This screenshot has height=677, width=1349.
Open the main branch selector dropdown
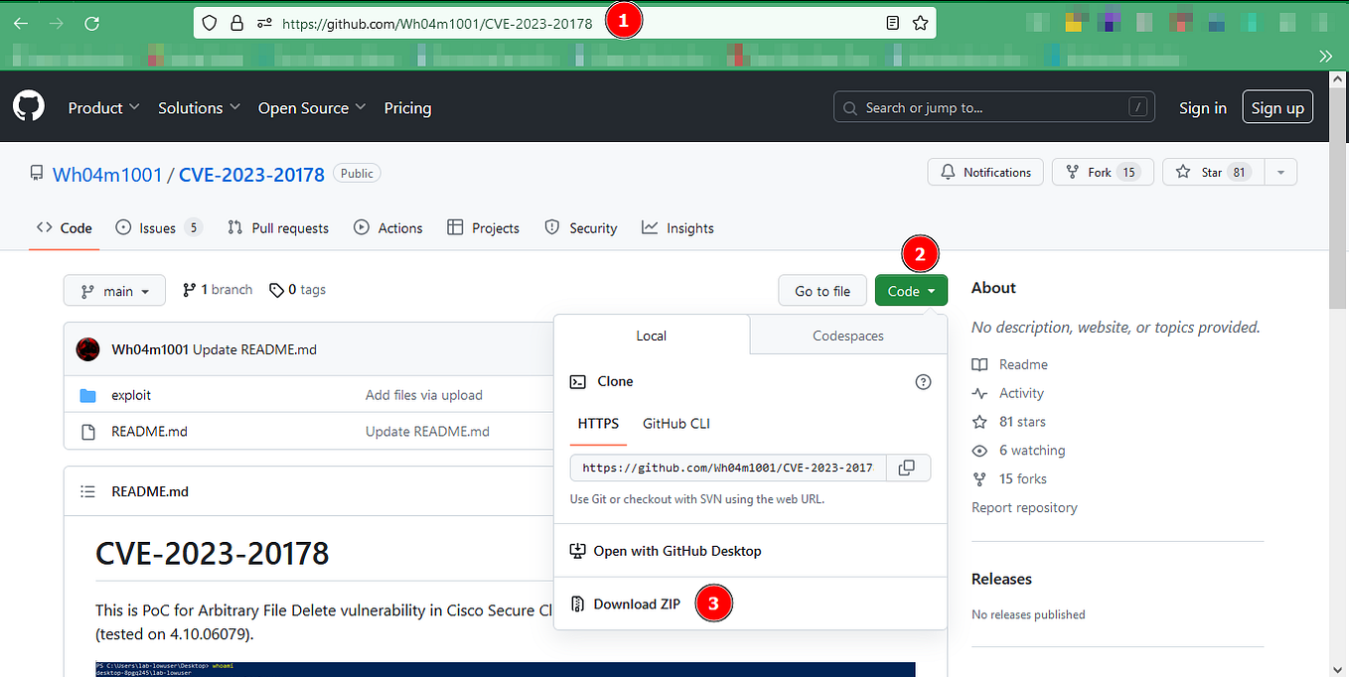coord(114,290)
